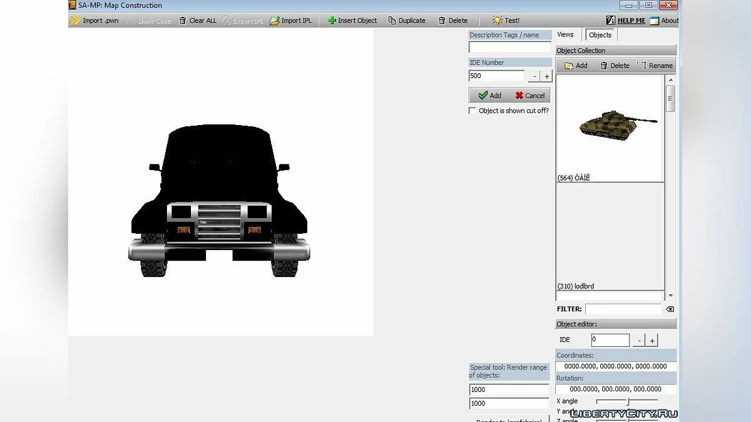The image size is (751, 422).
Task: Click Rename in Object Collection toolbar
Action: point(655,66)
